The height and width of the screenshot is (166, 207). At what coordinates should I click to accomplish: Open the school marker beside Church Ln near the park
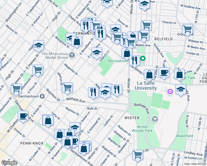tap(97, 52)
